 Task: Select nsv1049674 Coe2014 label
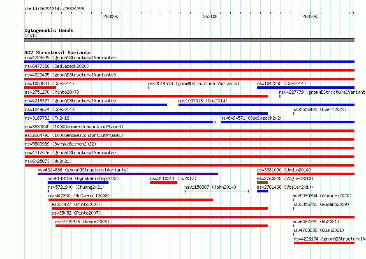(x=49, y=109)
